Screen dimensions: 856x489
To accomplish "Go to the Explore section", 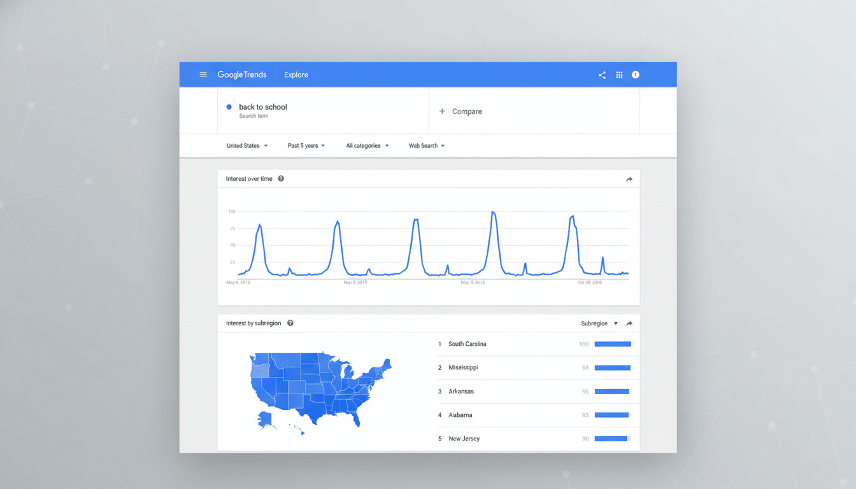I will (296, 75).
